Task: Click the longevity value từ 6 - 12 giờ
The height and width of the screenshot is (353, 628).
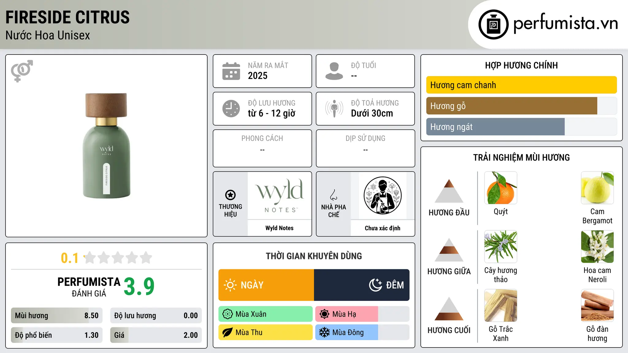Action: pyautogui.click(x=272, y=113)
